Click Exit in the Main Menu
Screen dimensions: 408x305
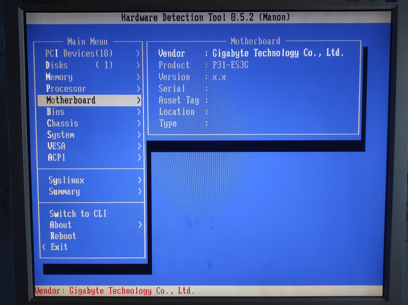[59, 247]
